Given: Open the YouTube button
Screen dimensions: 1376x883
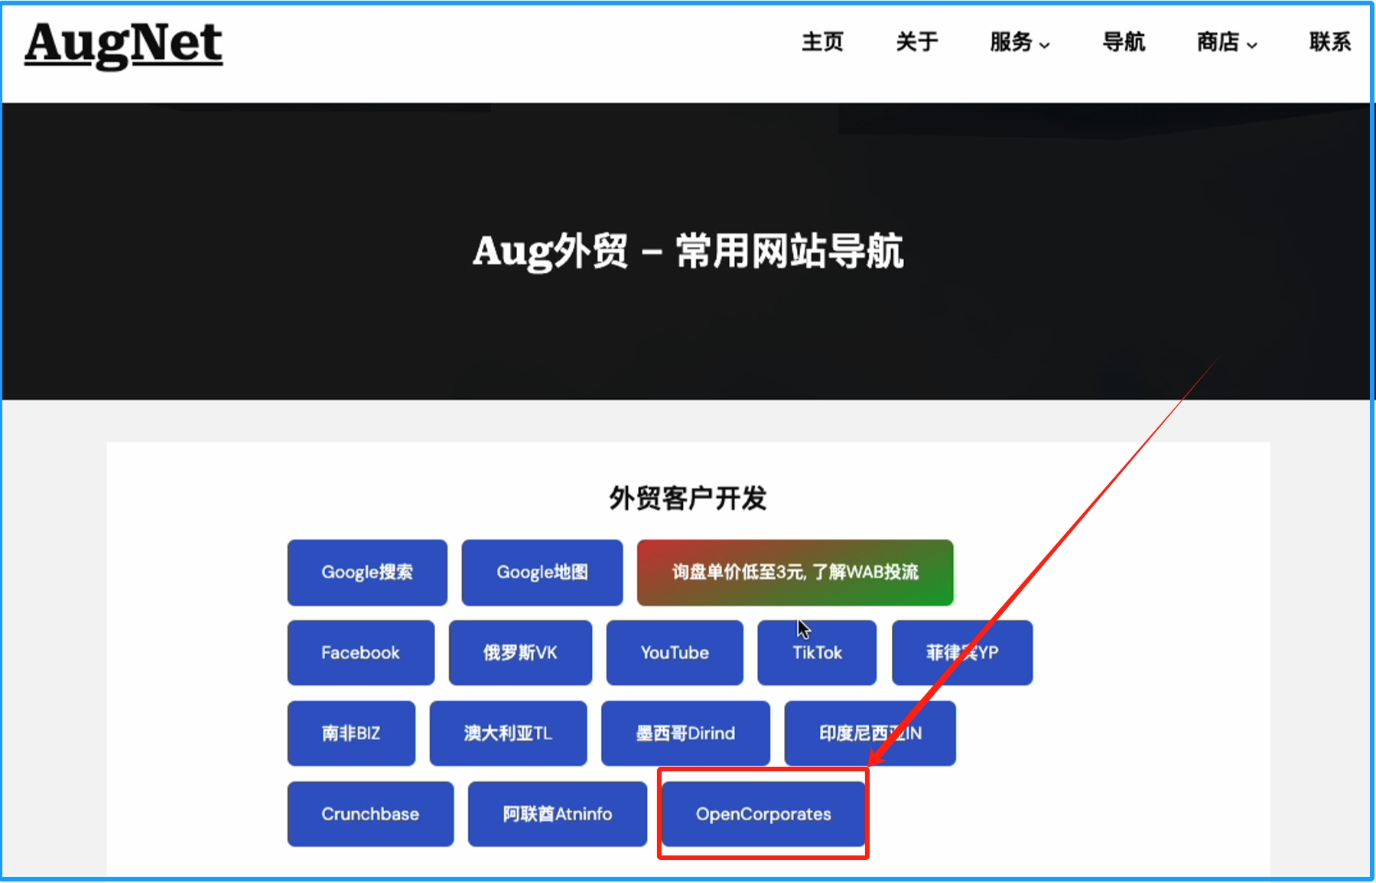Looking at the screenshot, I should pyautogui.click(x=675, y=653).
